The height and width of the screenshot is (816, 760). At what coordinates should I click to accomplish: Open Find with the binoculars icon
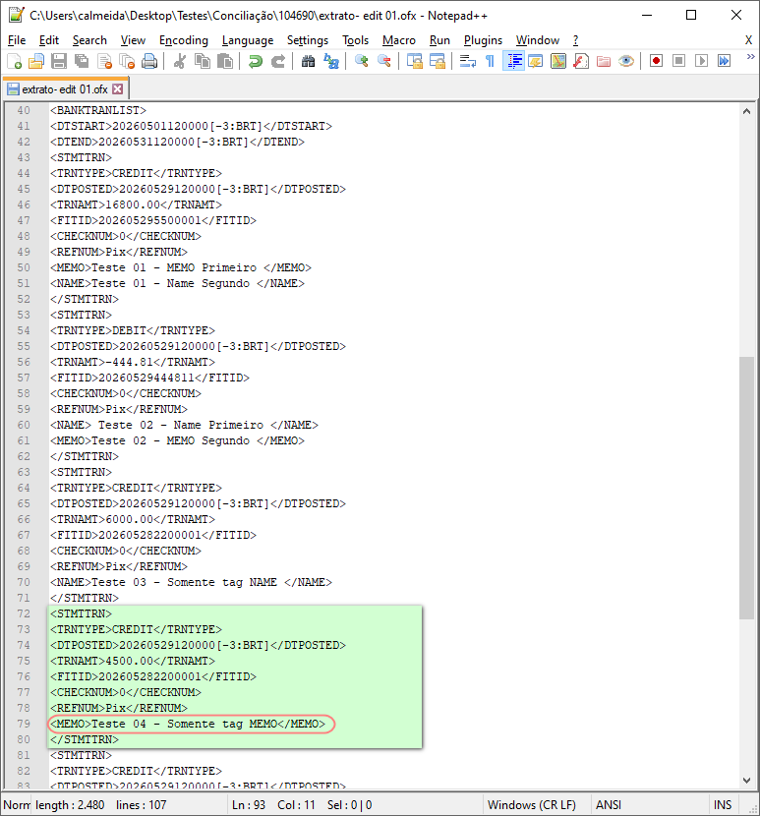[308, 61]
